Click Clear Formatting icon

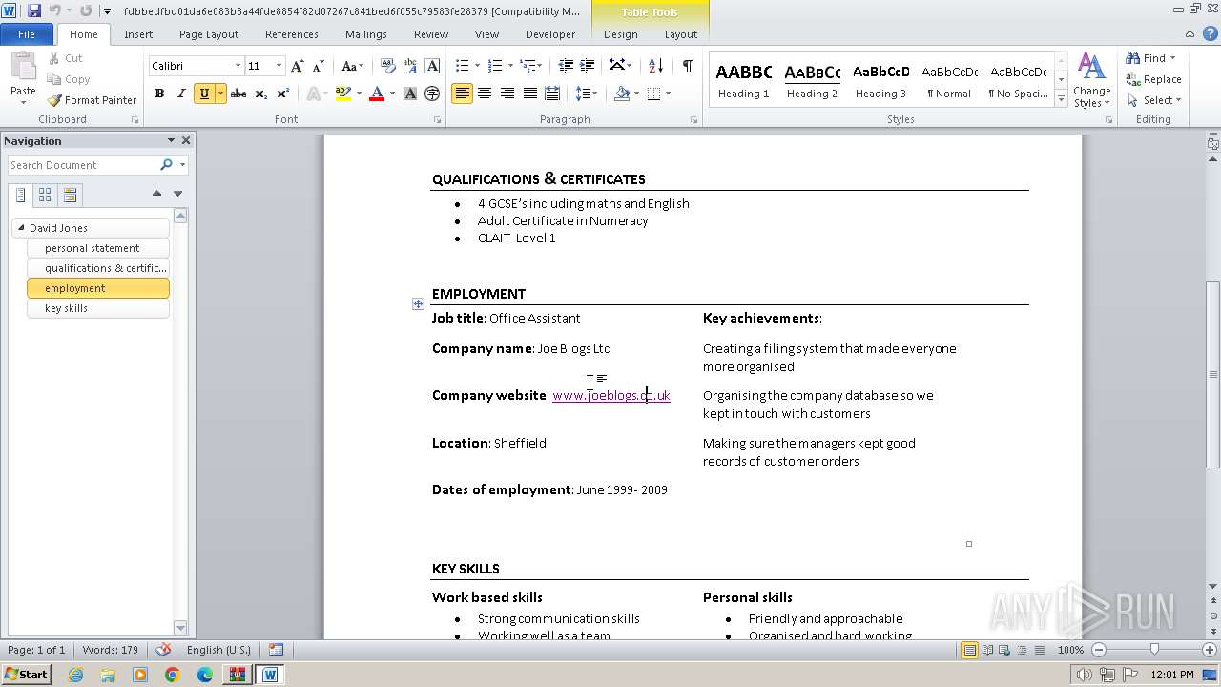pyautogui.click(x=387, y=66)
